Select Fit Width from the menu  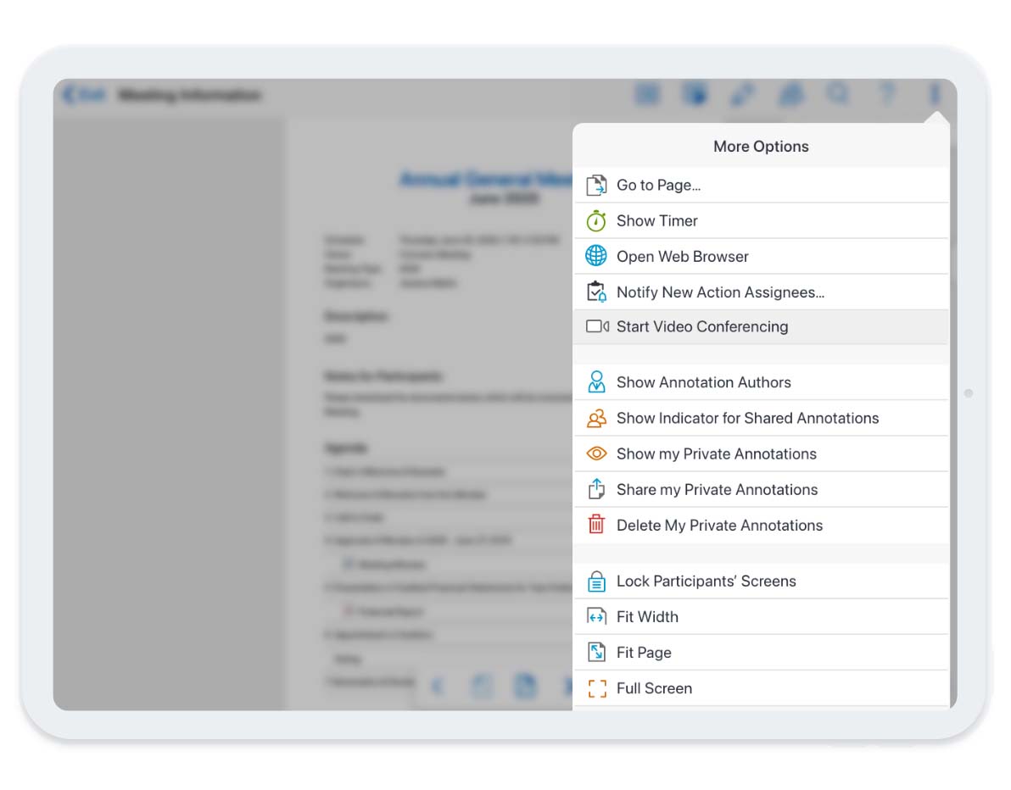(x=647, y=617)
